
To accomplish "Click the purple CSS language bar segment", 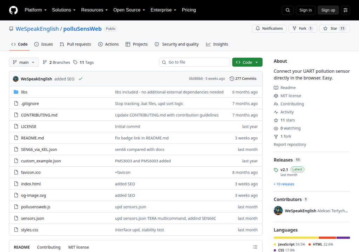I will point(343,238).
